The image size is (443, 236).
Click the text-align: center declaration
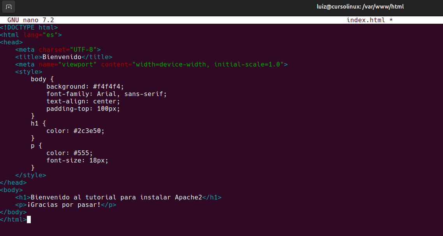pyautogui.click(x=83, y=101)
